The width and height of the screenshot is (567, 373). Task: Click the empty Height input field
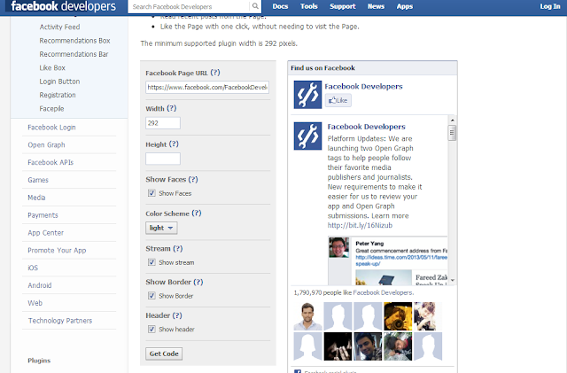(x=163, y=159)
